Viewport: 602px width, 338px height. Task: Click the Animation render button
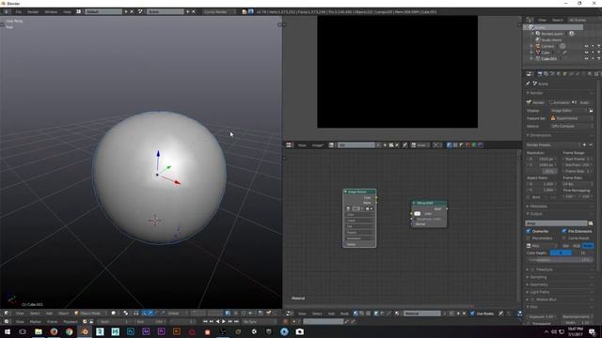[x=560, y=102]
